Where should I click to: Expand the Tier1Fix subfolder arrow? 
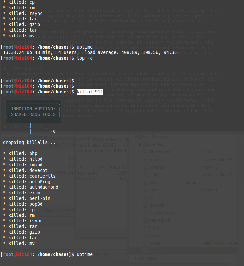pyautogui.click(x=140, y=145)
